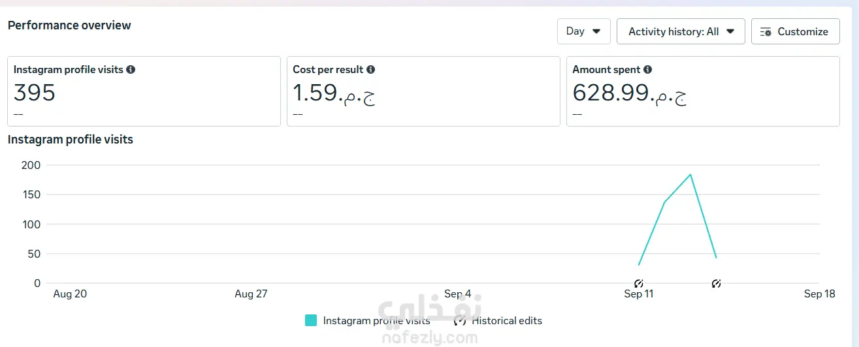Click the historical edit marker at Sep 11
The width and height of the screenshot is (859, 347).
coord(639,284)
